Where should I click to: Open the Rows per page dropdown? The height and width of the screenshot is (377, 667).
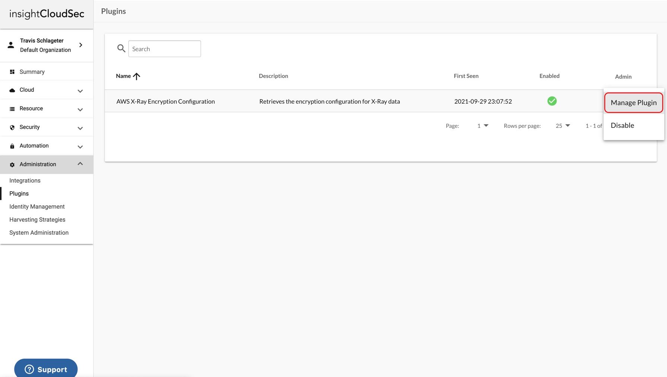[x=563, y=126]
